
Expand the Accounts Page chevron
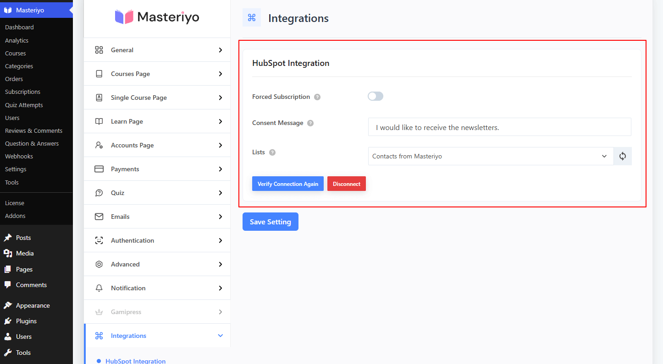221,145
